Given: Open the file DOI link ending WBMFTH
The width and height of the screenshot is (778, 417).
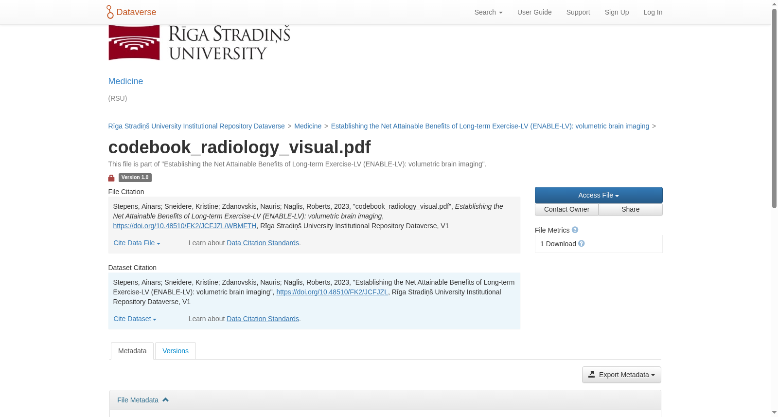Looking at the screenshot, I should [185, 226].
